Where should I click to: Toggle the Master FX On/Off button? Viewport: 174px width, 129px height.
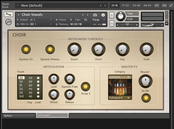145,98
